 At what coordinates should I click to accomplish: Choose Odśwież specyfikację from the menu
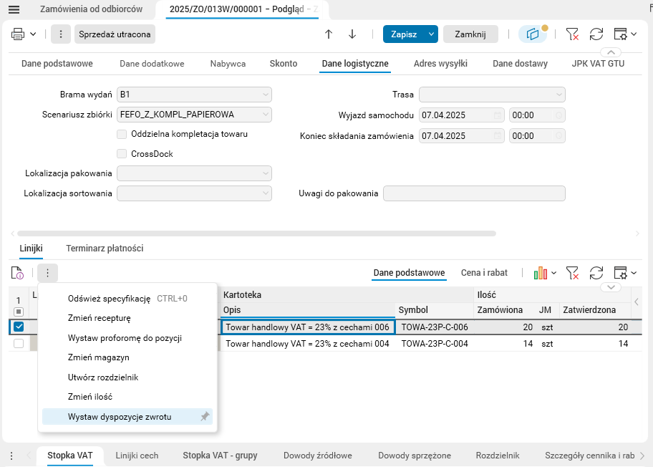(127, 299)
